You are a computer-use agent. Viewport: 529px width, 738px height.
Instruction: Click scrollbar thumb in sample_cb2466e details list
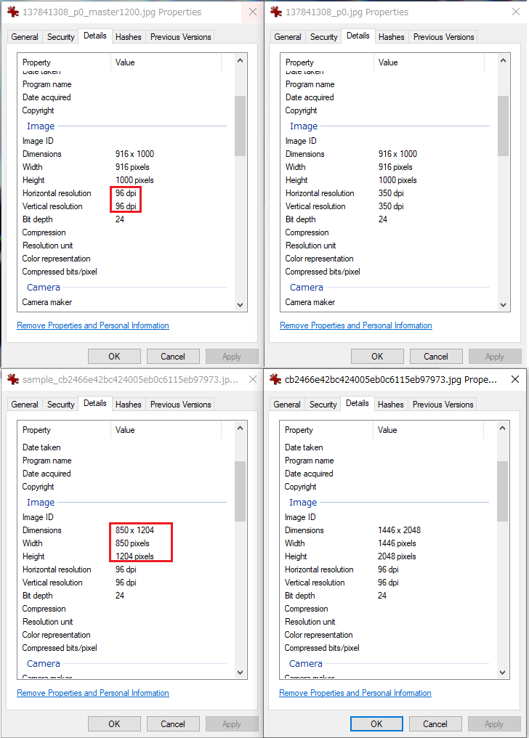point(240,491)
